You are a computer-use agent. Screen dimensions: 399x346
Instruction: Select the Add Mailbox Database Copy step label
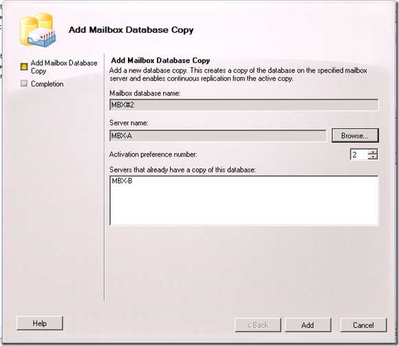[x=64, y=67]
